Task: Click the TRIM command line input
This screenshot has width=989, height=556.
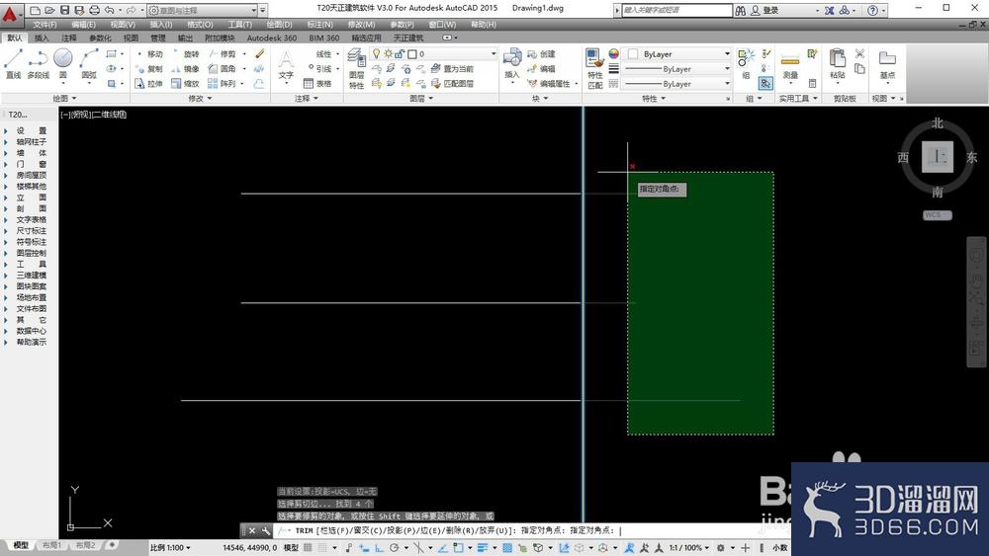Action: coord(530,530)
